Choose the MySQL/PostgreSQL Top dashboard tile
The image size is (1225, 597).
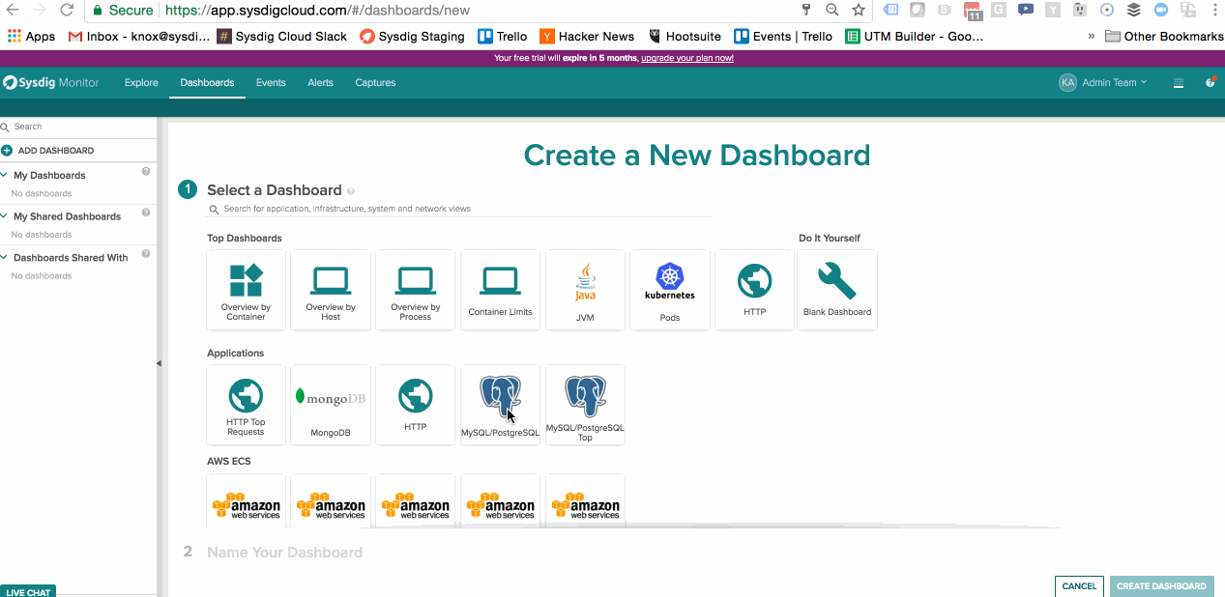tap(585, 405)
